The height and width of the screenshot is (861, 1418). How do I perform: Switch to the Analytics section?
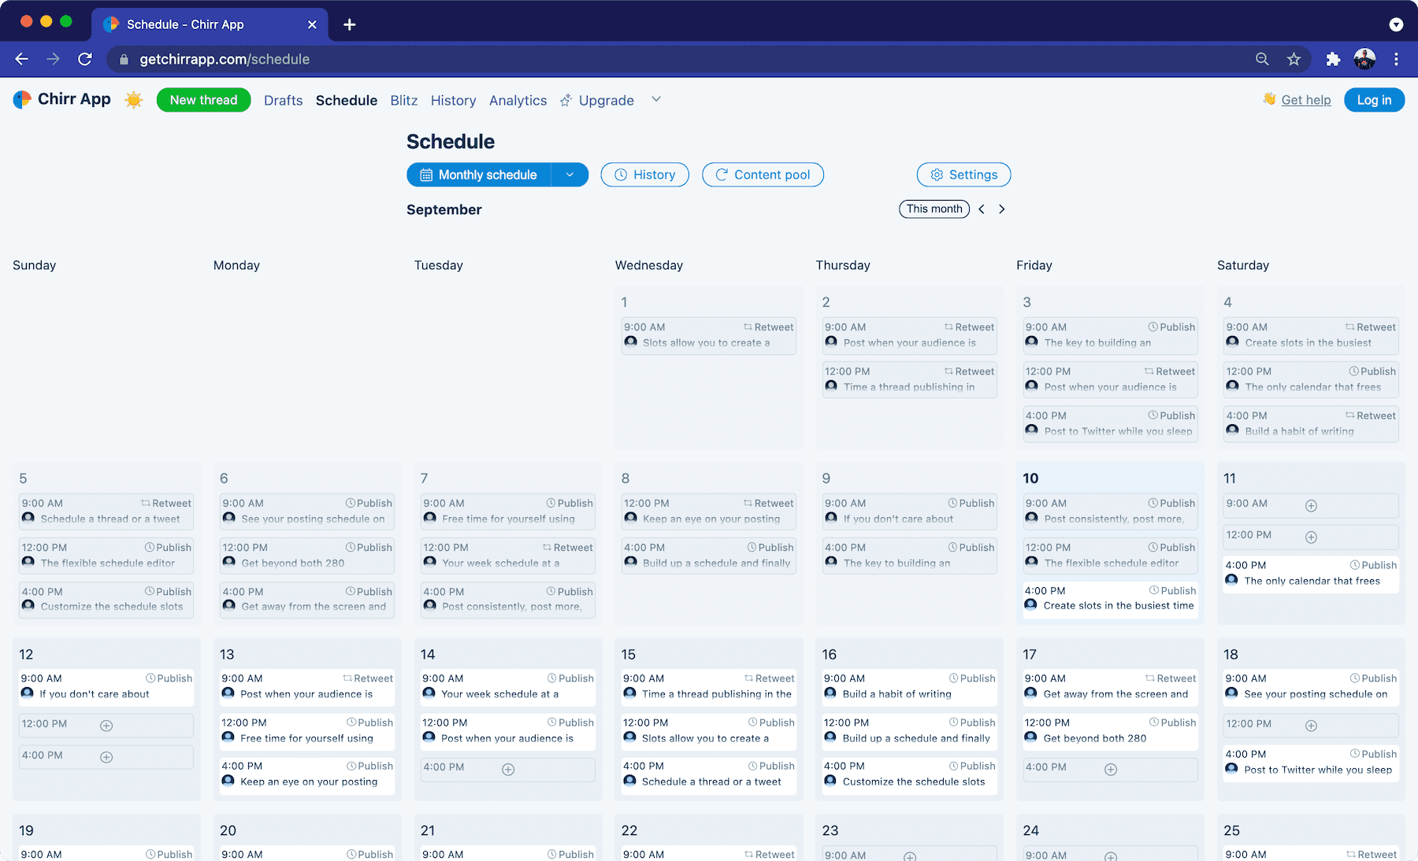tap(518, 100)
